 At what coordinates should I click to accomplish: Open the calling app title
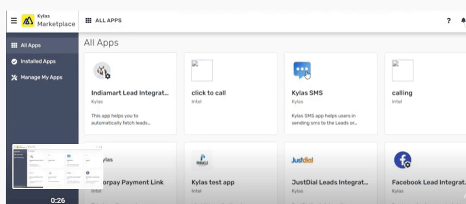(x=402, y=93)
